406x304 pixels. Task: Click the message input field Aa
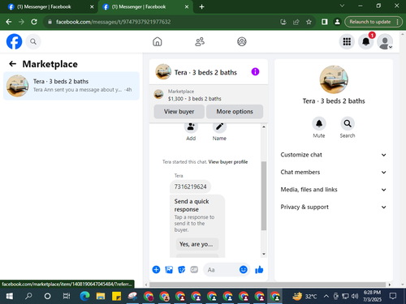tap(221, 269)
